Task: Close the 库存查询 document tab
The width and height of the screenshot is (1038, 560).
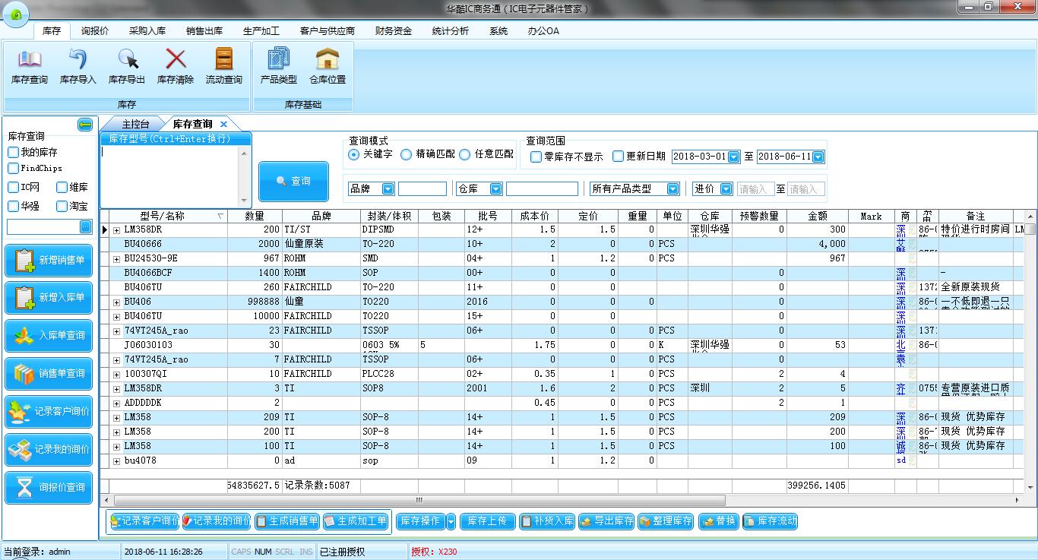Action: 223,124
